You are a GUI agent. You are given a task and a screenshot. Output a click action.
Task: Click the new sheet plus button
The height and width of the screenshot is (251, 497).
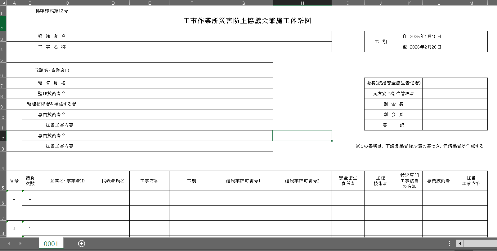tap(82, 244)
